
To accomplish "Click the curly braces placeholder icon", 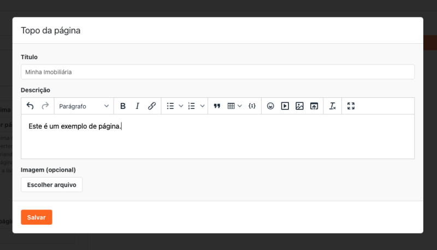I will (x=252, y=106).
